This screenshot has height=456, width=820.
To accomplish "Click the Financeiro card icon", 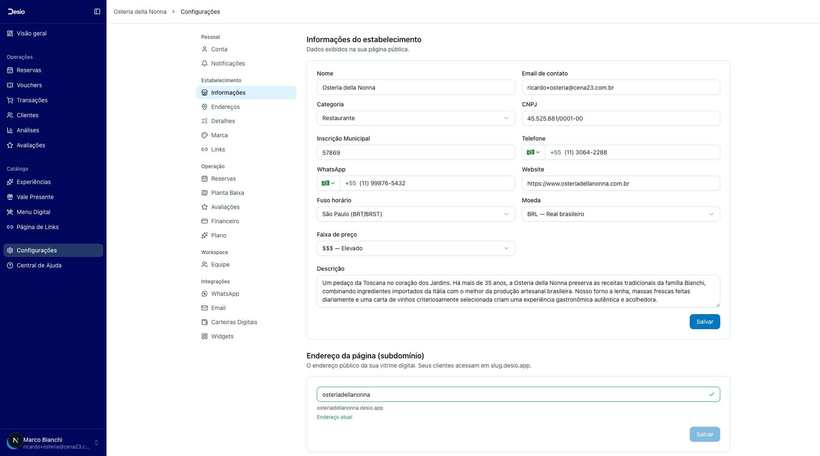I will [x=205, y=221].
